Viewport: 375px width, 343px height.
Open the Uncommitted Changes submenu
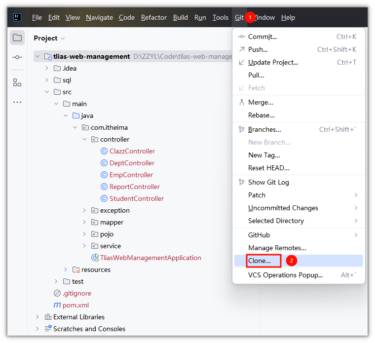click(299, 208)
